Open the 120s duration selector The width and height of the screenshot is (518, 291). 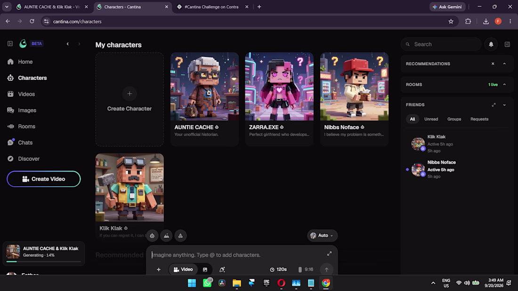pyautogui.click(x=278, y=269)
